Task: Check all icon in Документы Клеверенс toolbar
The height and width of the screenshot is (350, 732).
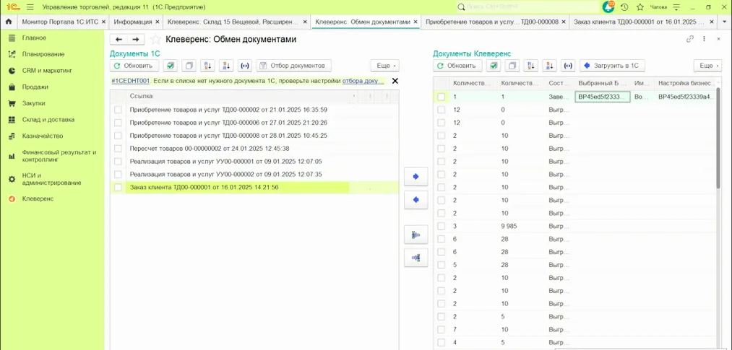Action: [x=494, y=66]
